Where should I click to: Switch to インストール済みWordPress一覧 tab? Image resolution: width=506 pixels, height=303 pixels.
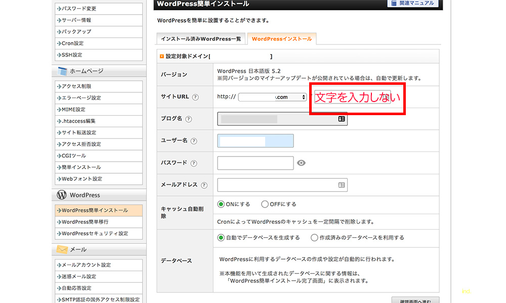201,39
